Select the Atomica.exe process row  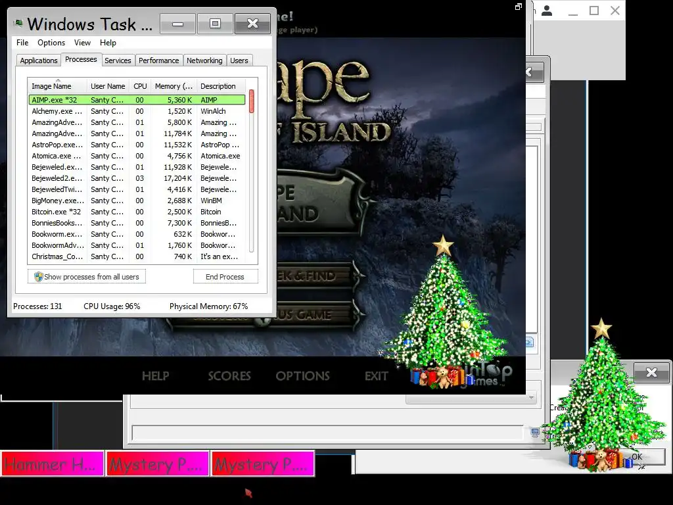[137, 155]
